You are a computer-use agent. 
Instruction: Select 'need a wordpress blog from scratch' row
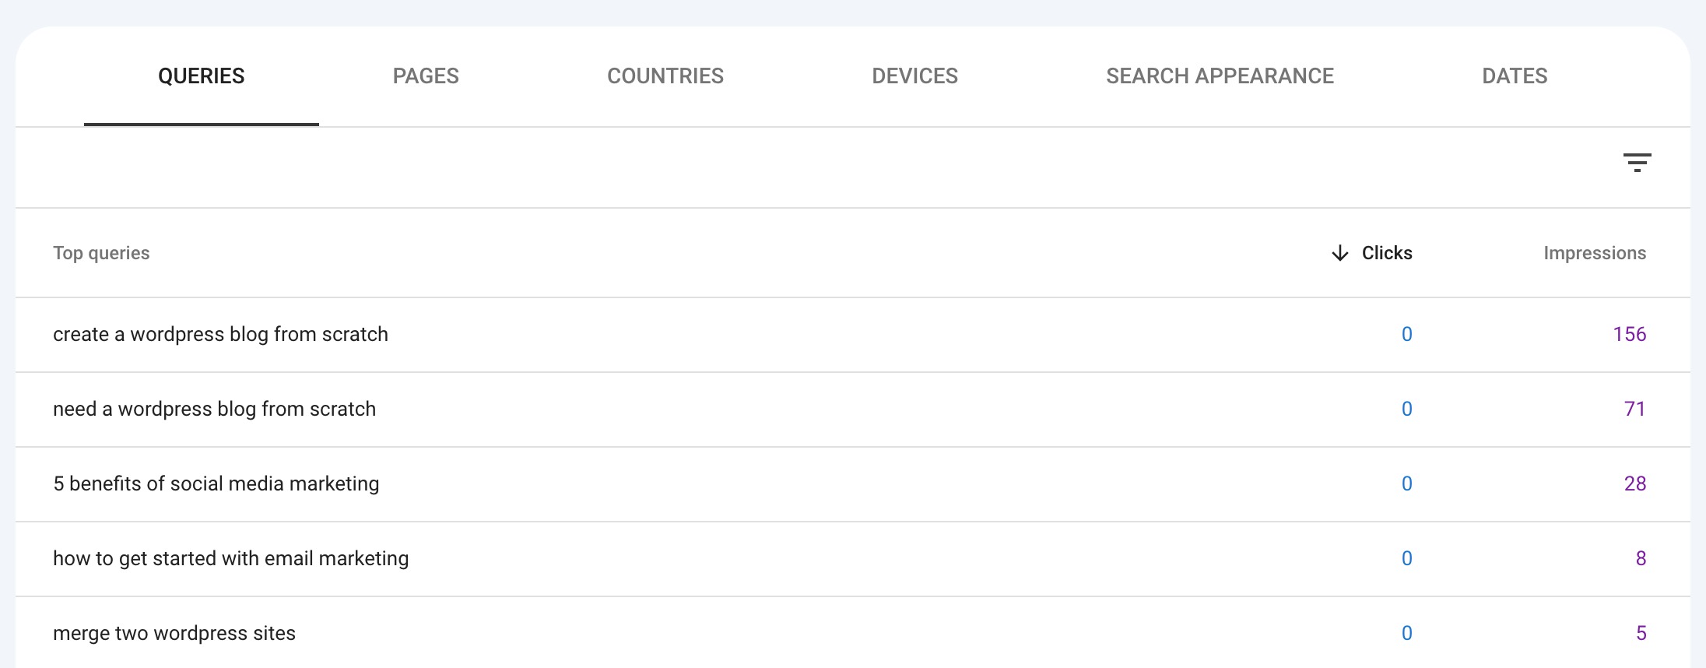pyautogui.click(x=214, y=409)
